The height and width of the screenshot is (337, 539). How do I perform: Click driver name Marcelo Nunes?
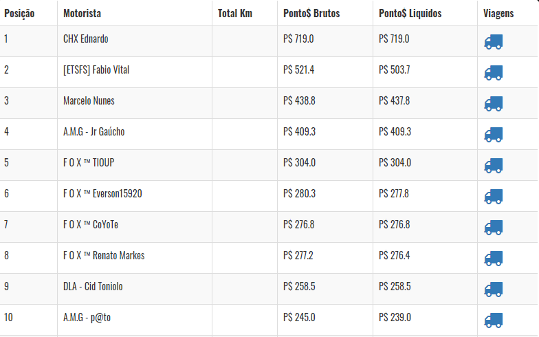click(x=89, y=100)
